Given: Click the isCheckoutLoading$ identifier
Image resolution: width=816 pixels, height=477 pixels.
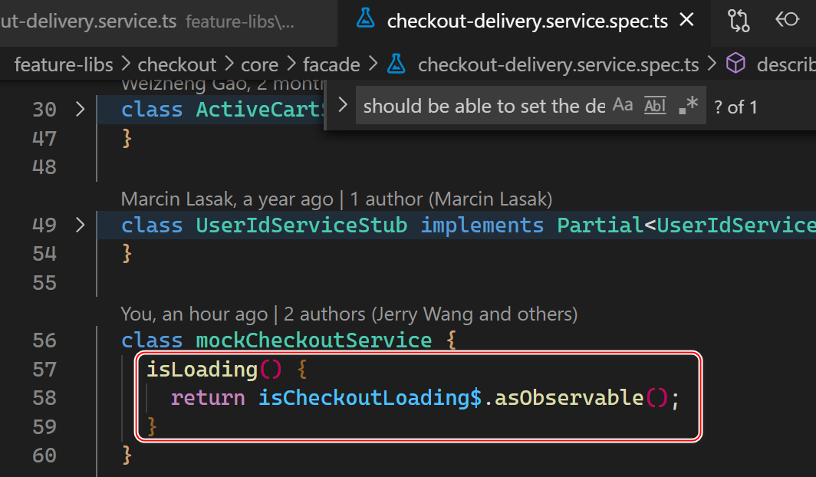Looking at the screenshot, I should [370, 397].
